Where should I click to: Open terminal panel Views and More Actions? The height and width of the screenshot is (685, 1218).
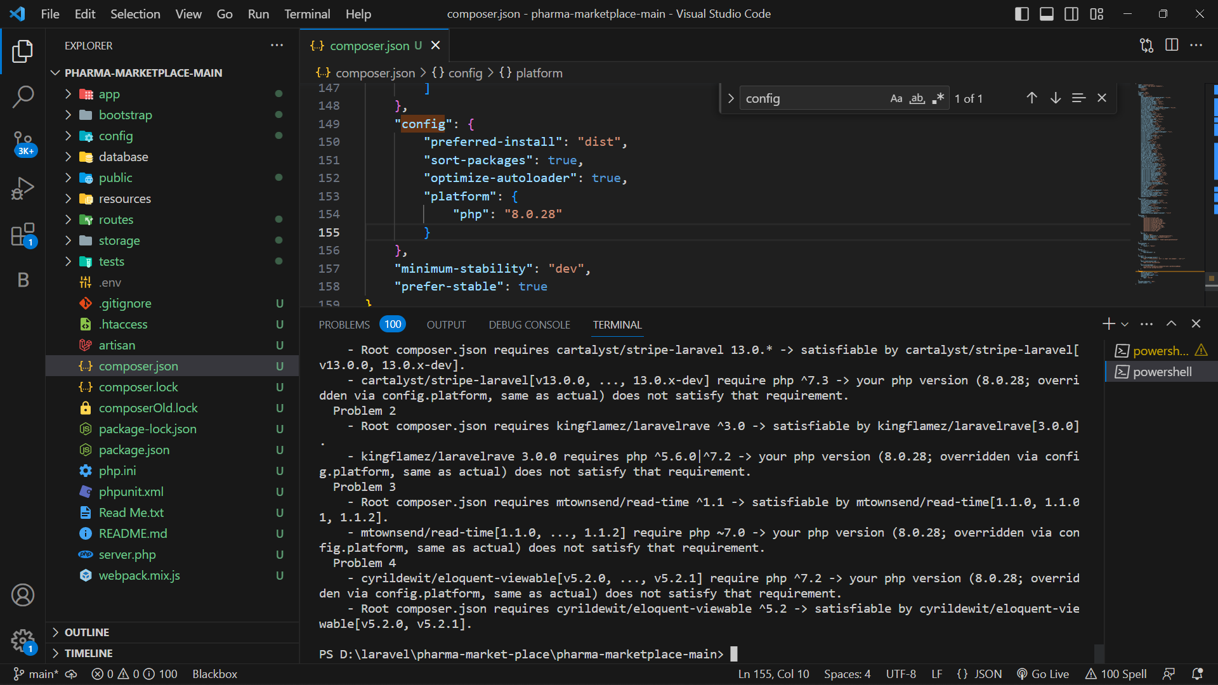(1147, 324)
